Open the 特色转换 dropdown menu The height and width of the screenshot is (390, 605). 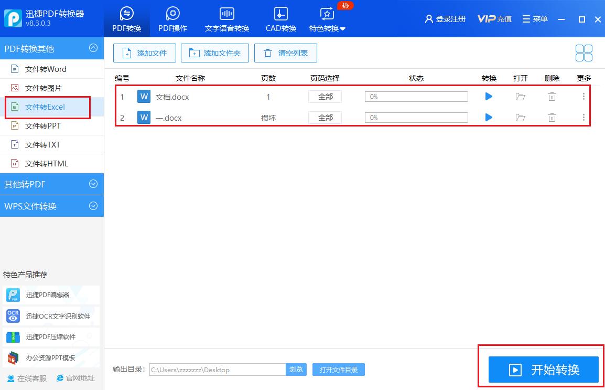(x=327, y=18)
